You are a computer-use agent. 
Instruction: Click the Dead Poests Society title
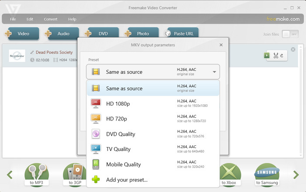click(x=54, y=52)
